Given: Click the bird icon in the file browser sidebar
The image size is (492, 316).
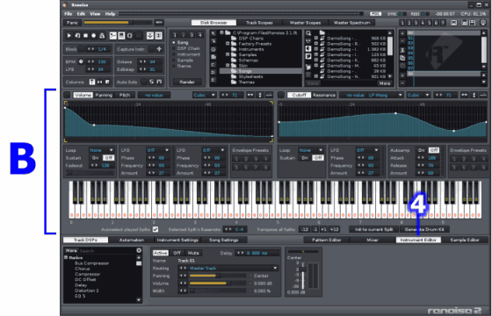Looking at the screenshot, I should coord(308,67).
